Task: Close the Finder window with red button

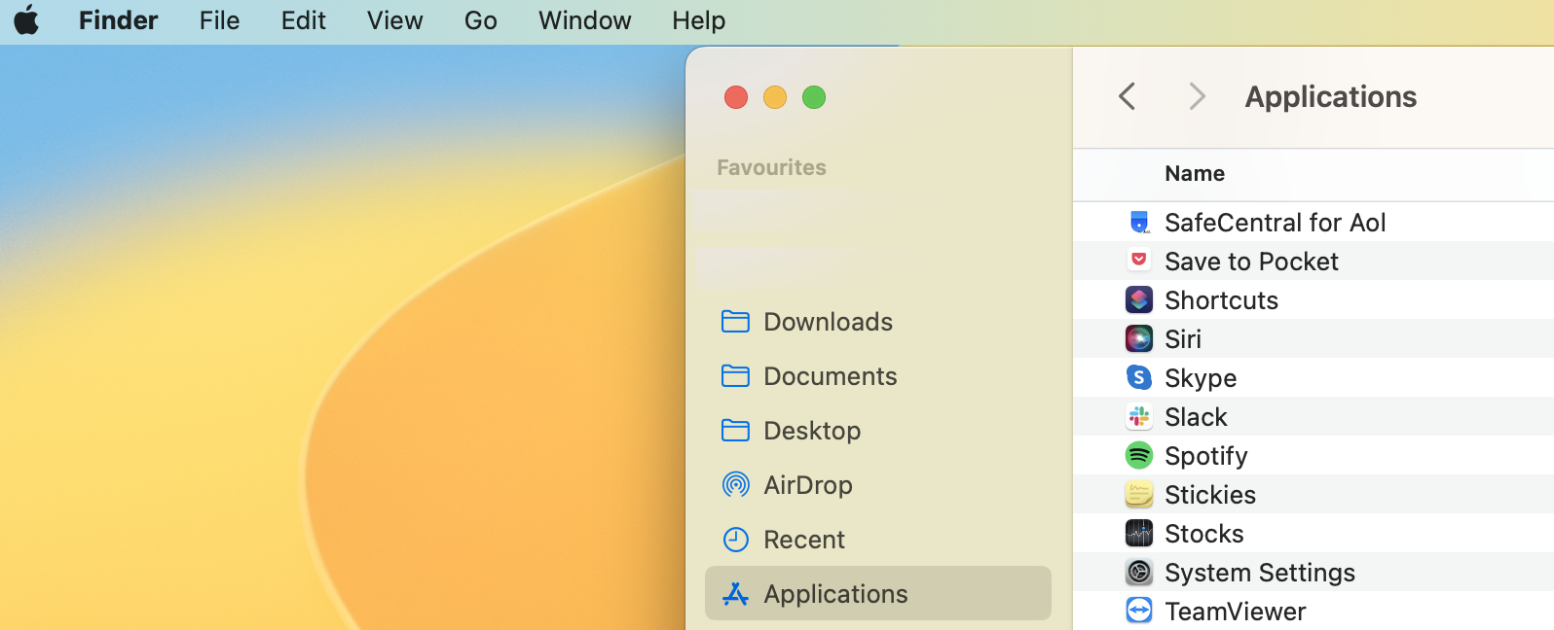Action: [736, 97]
